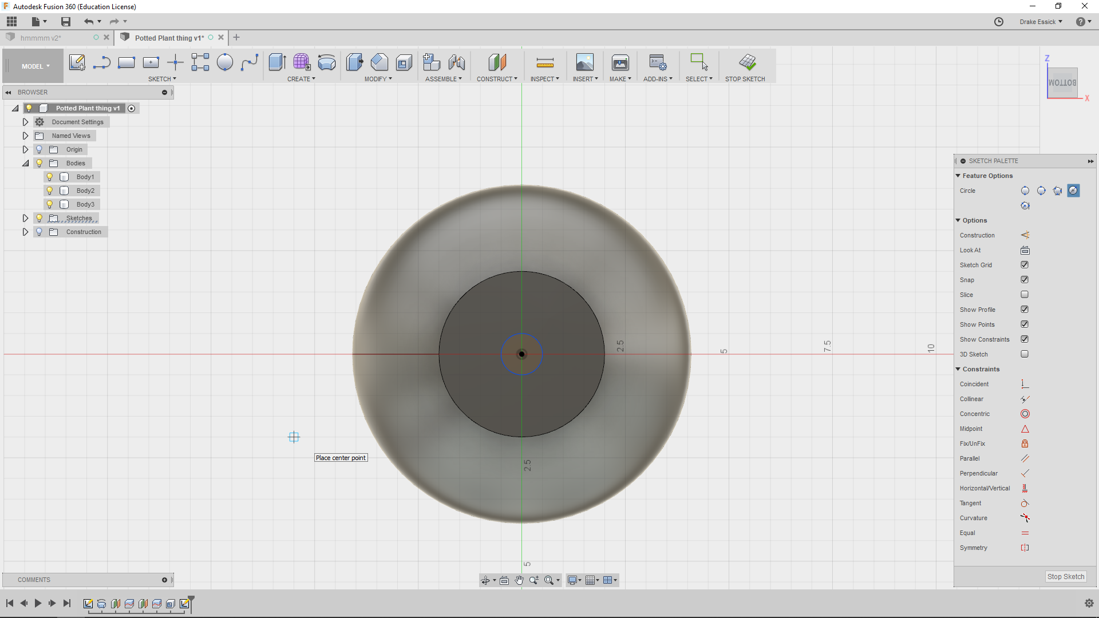
Task: Click the Fix/UnFix lock constraint icon
Action: (1025, 443)
